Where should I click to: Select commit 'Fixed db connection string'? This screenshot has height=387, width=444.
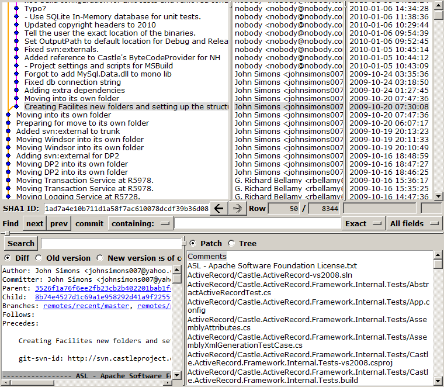(72, 82)
